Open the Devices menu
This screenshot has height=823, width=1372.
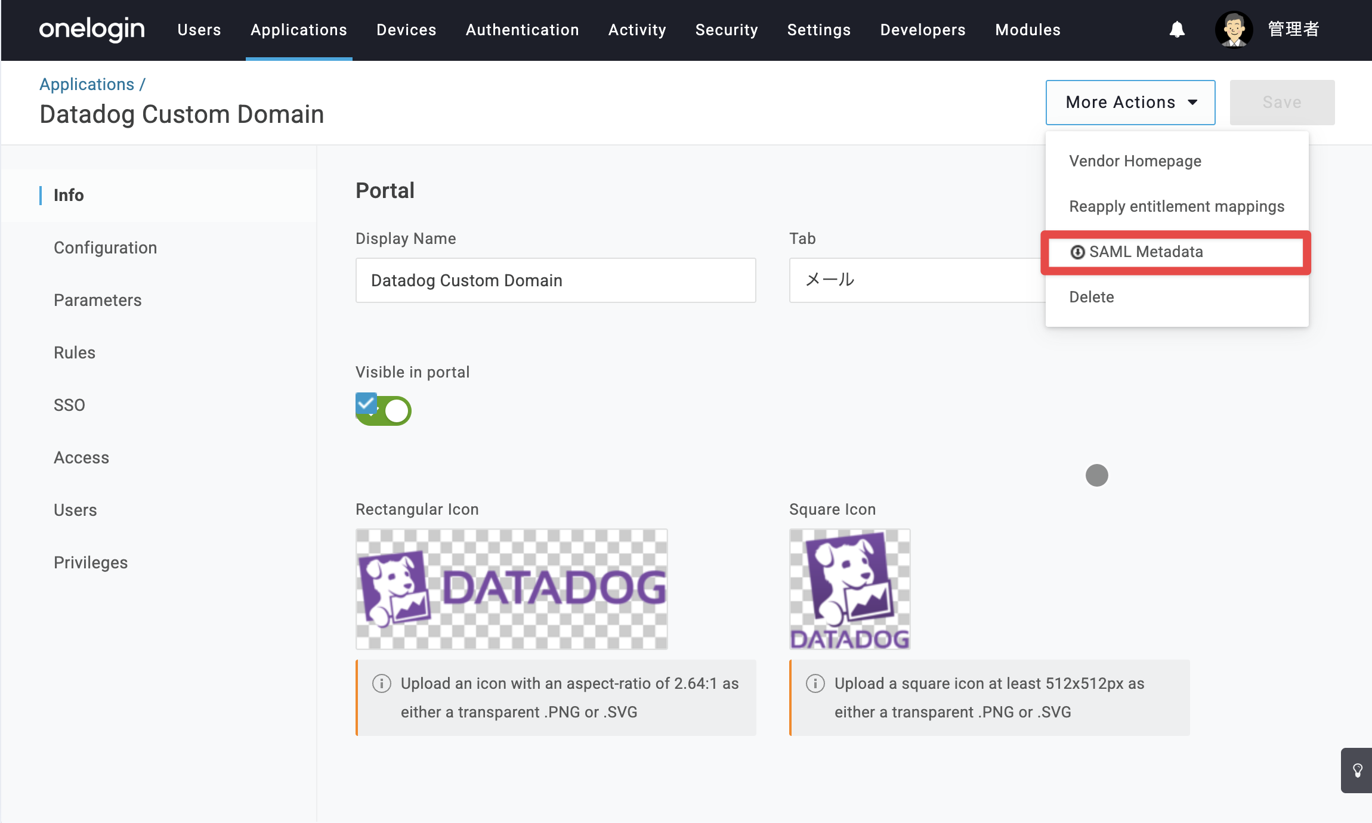point(406,30)
